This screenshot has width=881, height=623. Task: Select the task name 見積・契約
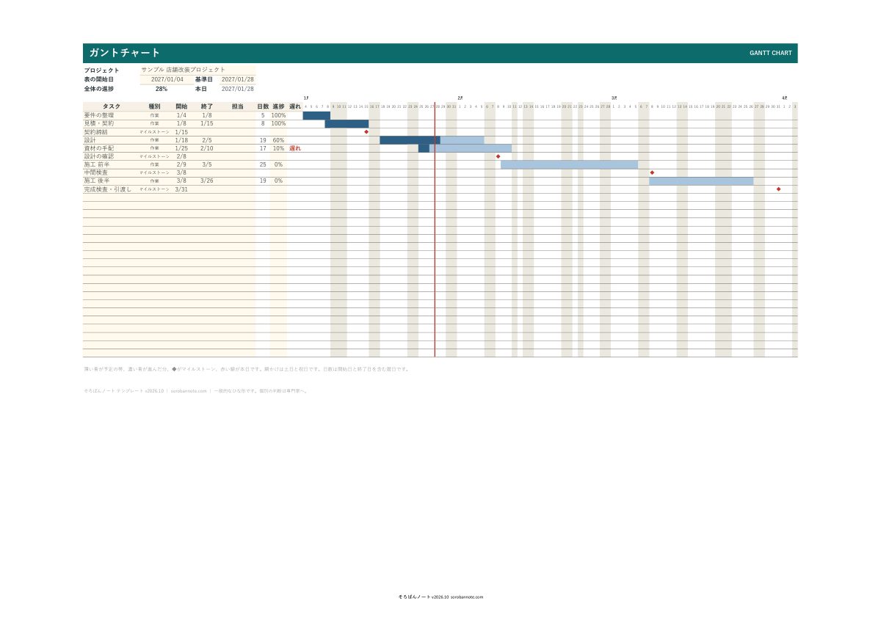[x=99, y=123]
